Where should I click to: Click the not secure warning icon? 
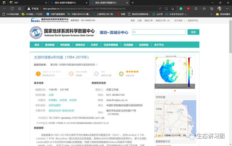coord(29,9)
